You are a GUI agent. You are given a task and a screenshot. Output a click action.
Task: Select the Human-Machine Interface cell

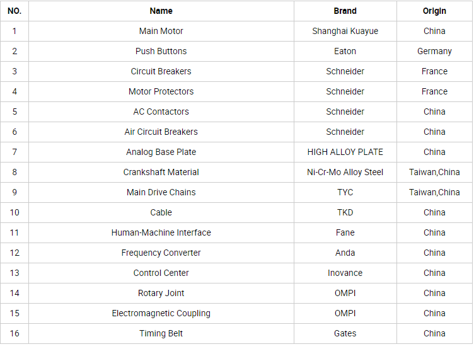pos(161,232)
